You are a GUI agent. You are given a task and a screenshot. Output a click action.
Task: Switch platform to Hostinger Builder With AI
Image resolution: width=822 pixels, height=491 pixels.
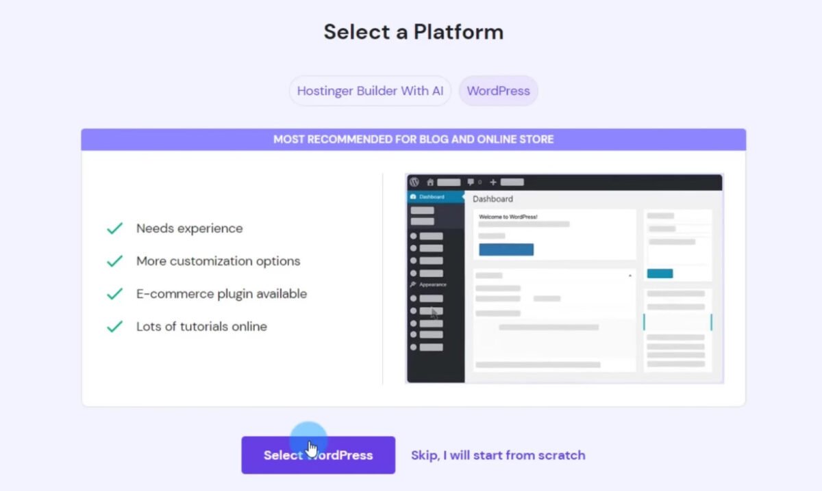coord(369,90)
